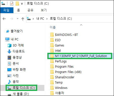Screen dimensions: 114x96
Task: Select the Windows folder name
Action: click(x=61, y=88)
